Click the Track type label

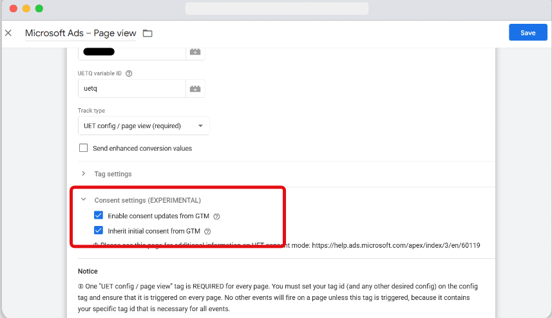click(91, 111)
